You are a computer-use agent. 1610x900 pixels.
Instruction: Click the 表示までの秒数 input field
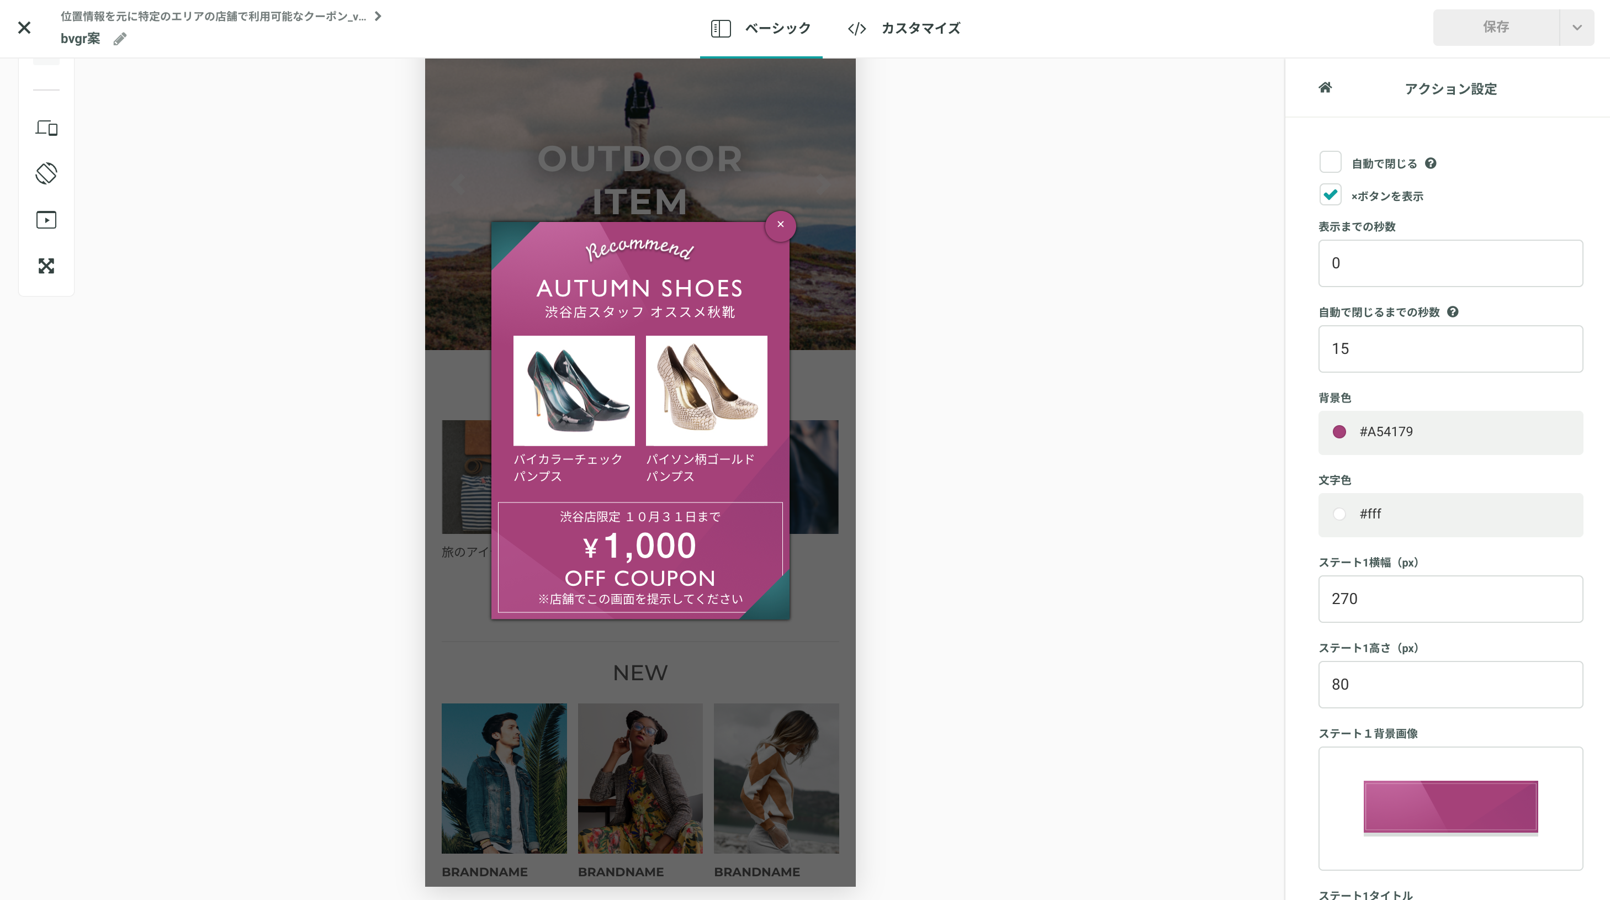coord(1450,263)
